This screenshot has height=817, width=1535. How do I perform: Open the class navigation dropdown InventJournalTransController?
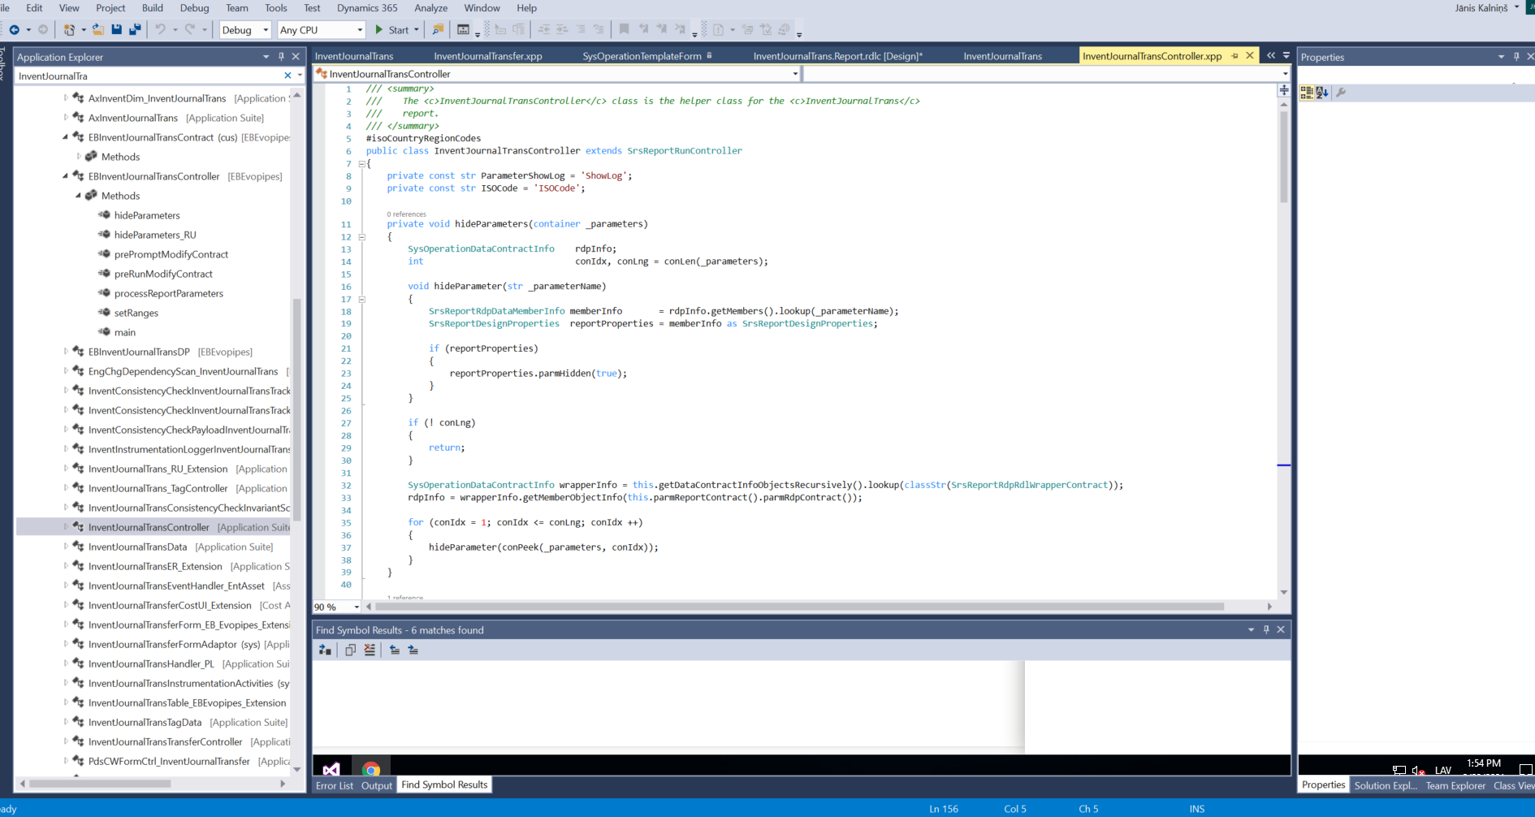point(557,74)
